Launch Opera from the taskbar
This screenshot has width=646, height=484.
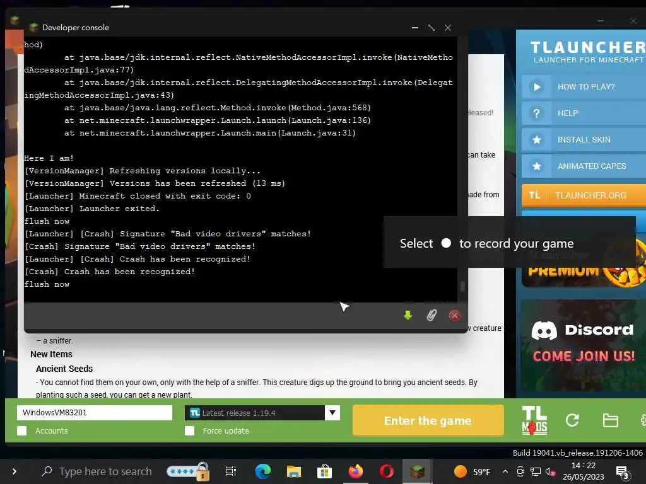click(x=387, y=471)
